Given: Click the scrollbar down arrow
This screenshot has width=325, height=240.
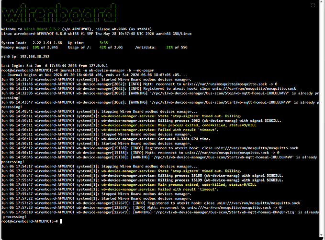Looking at the screenshot, I should [x=322, y=235].
